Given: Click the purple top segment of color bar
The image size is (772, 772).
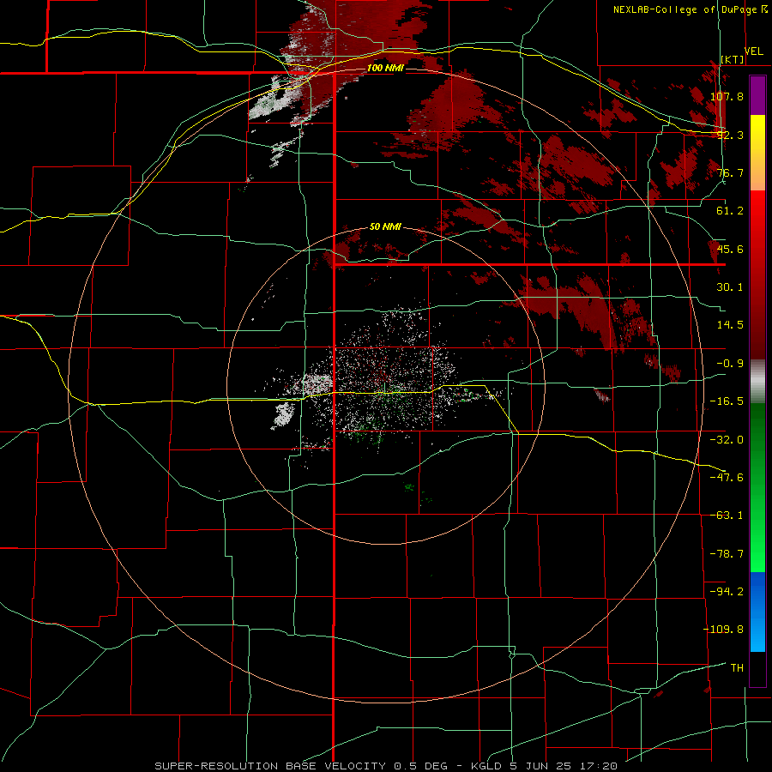Looking at the screenshot, I should click(757, 95).
